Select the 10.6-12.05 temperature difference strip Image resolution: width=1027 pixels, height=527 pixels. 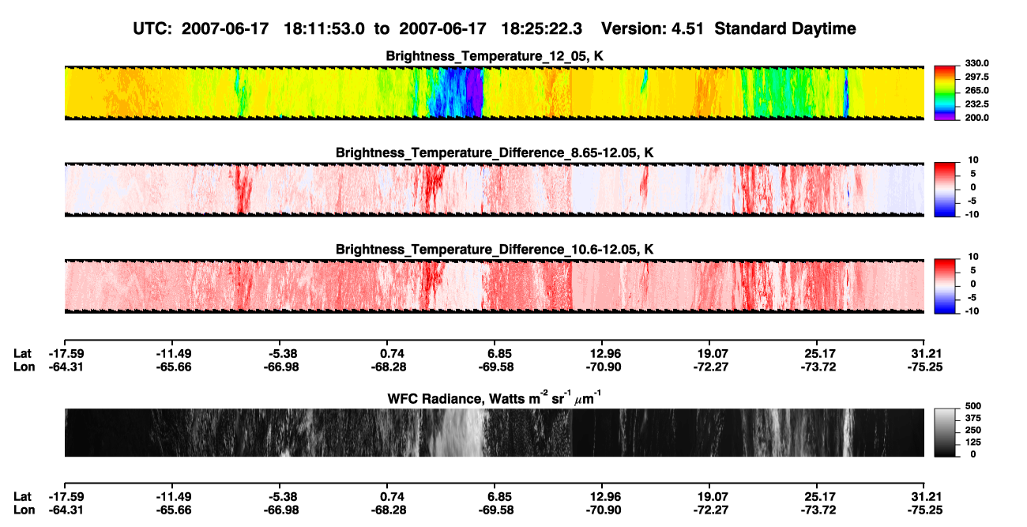click(x=494, y=286)
